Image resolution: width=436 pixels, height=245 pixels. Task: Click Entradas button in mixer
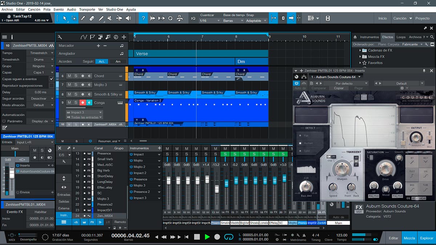point(64,195)
